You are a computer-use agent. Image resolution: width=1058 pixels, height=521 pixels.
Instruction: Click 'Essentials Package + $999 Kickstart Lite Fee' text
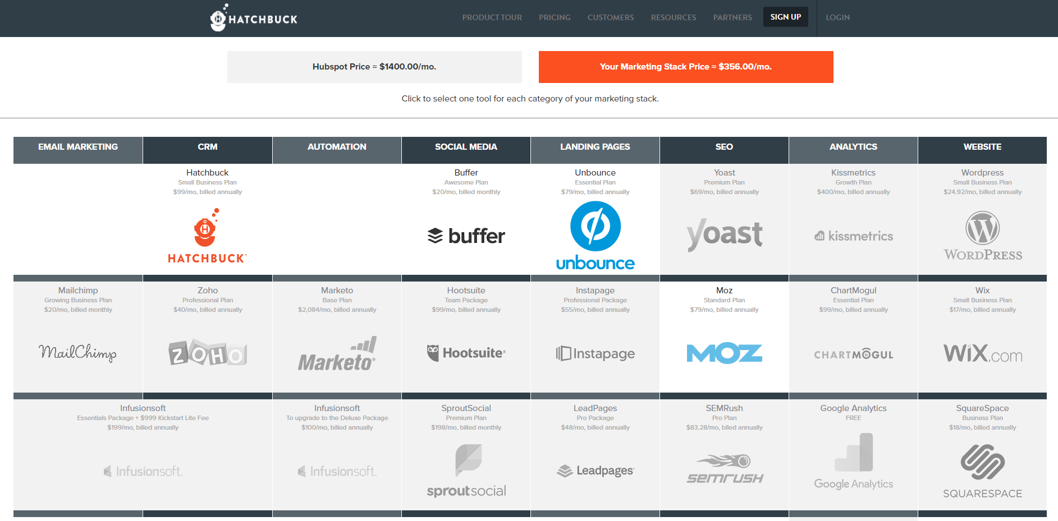pyautogui.click(x=143, y=418)
